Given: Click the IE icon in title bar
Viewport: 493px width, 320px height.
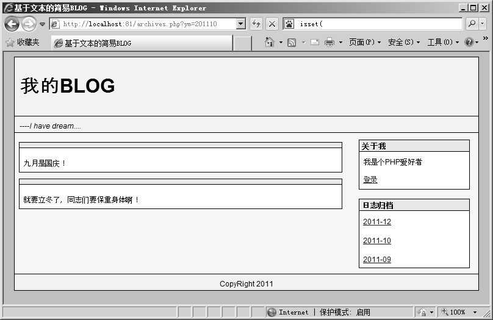Looking at the screenshot, I should [8, 7].
